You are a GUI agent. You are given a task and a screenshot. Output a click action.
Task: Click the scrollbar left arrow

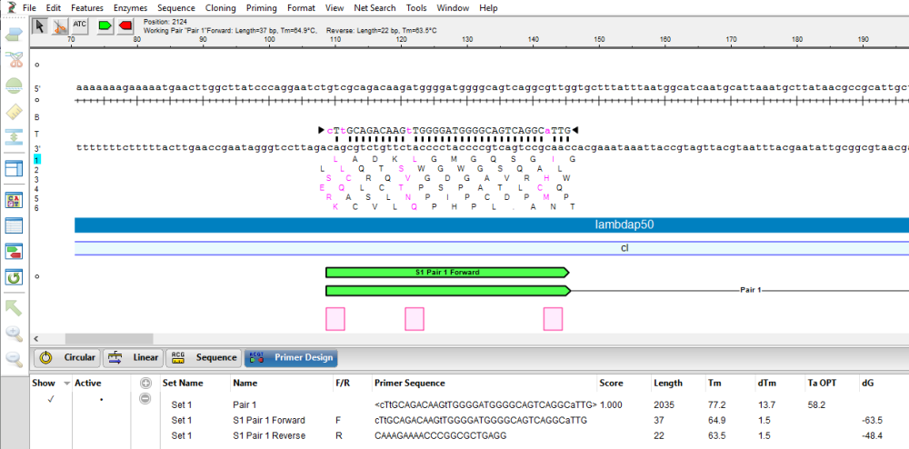click(36, 339)
